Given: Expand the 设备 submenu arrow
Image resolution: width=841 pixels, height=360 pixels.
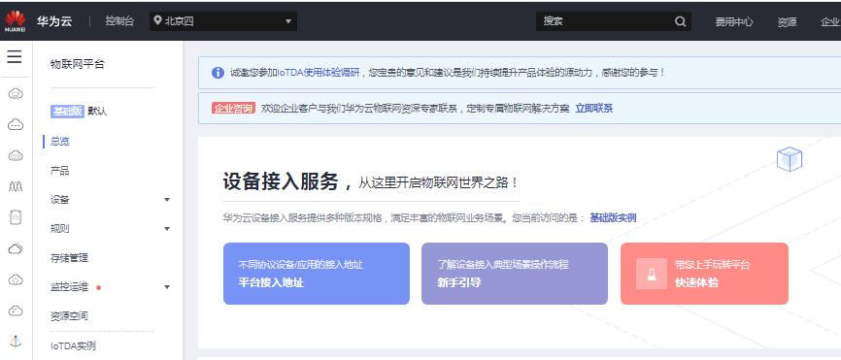Looking at the screenshot, I should [167, 200].
